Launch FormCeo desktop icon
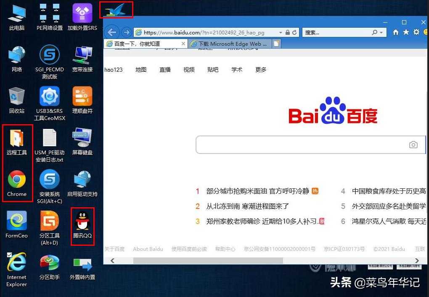Viewport: 429px width, 297px height. click(17, 225)
